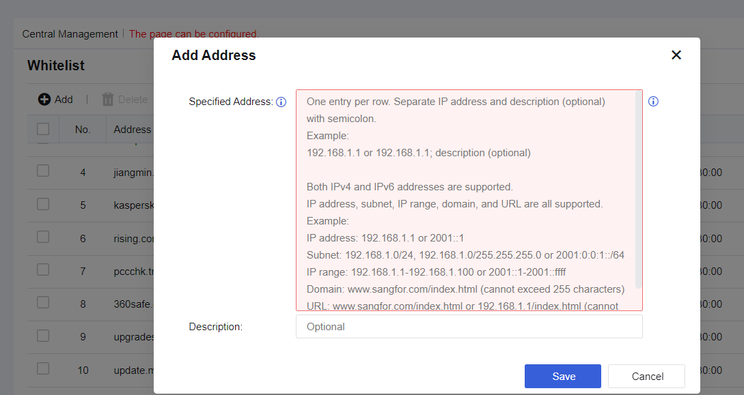Click the optional Description input field
744x395 pixels.
tap(469, 327)
